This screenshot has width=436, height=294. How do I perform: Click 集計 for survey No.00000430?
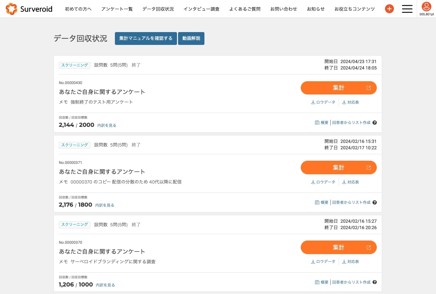click(339, 88)
